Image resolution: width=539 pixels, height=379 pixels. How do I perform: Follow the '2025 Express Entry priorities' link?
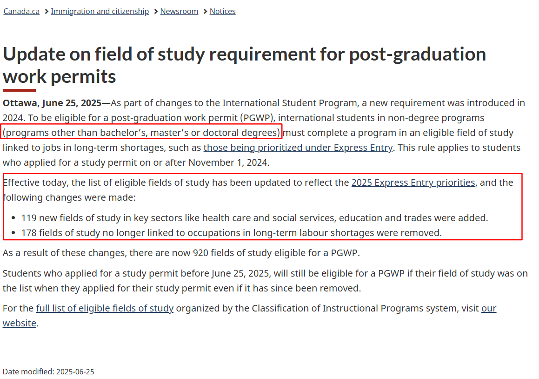tap(413, 183)
